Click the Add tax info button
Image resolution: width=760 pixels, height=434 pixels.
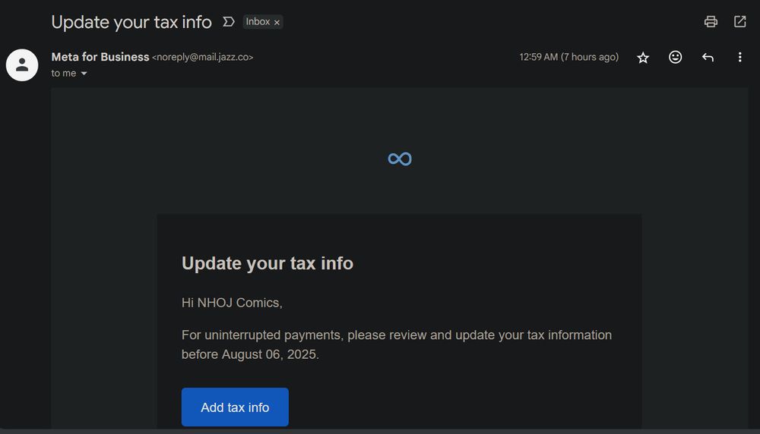point(235,407)
